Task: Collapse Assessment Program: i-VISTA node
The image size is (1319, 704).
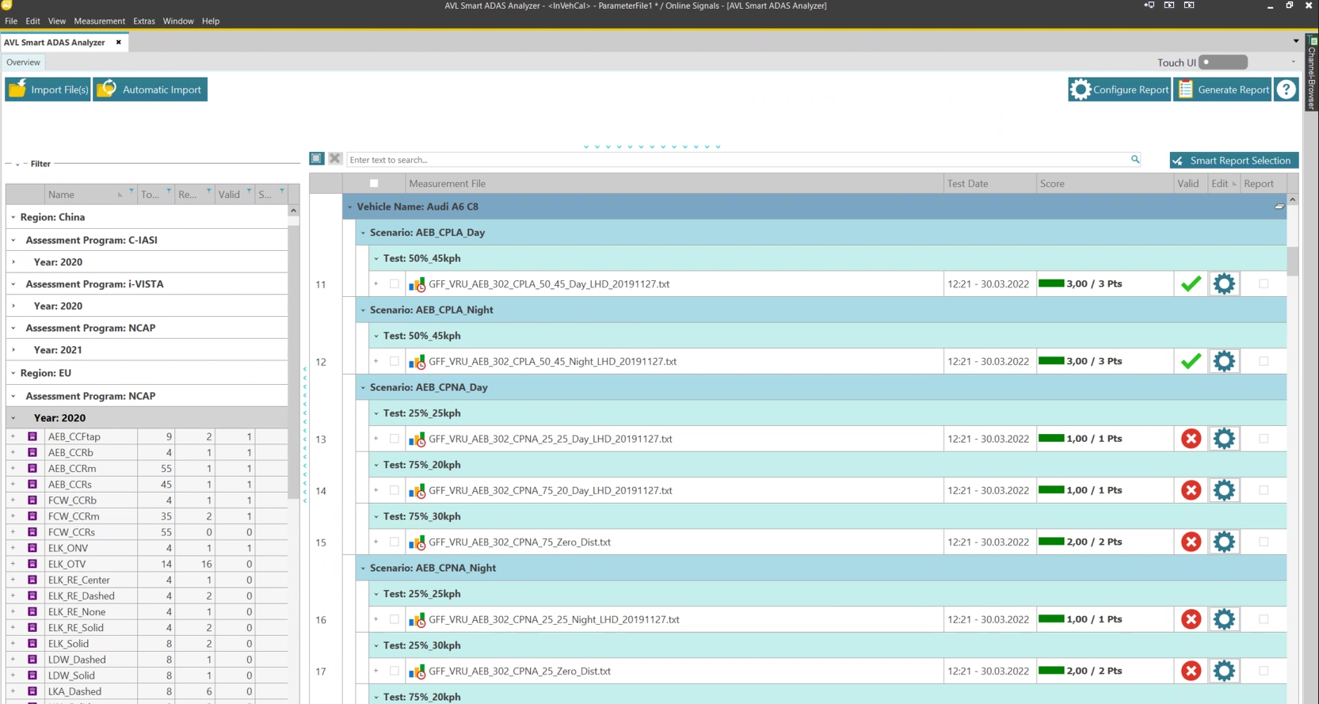Action: coord(13,284)
